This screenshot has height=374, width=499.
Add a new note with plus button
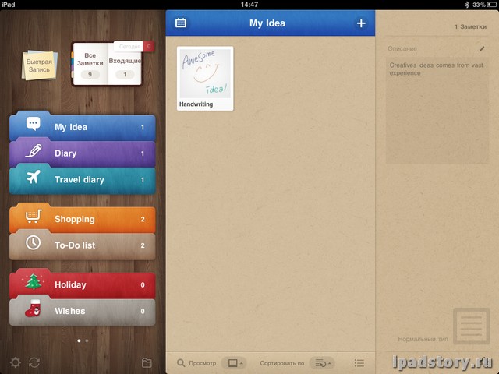tap(361, 23)
